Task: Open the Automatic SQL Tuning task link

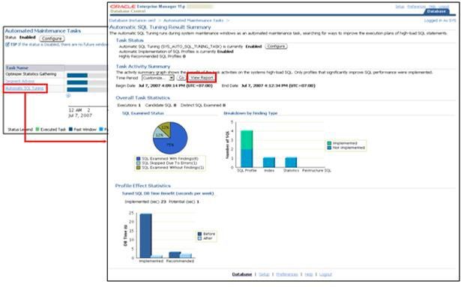Action: coord(25,88)
